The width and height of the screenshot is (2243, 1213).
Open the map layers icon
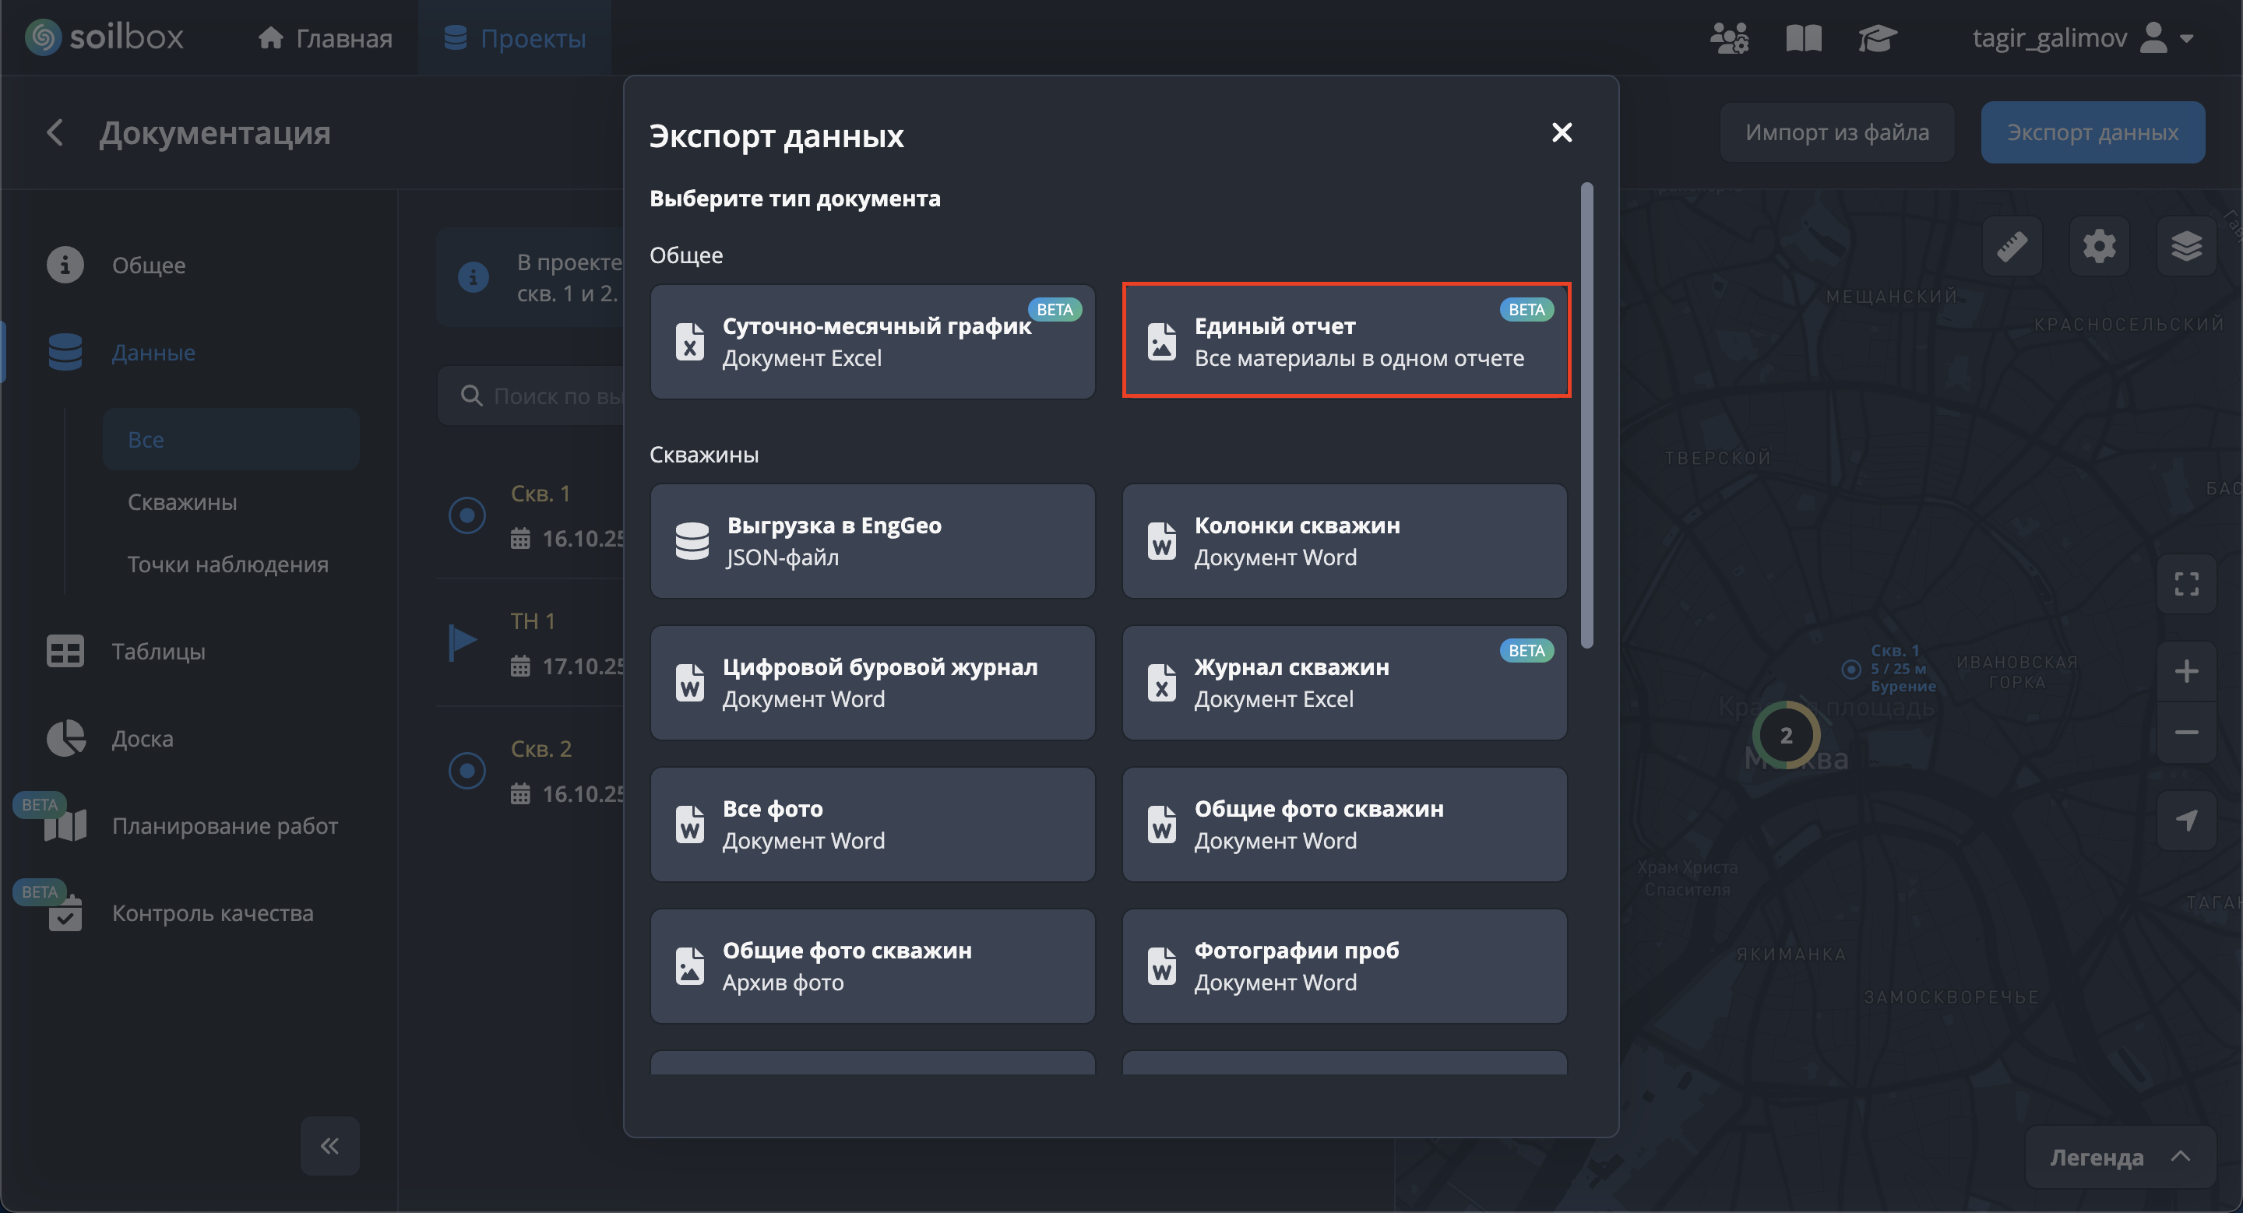[x=2185, y=247]
